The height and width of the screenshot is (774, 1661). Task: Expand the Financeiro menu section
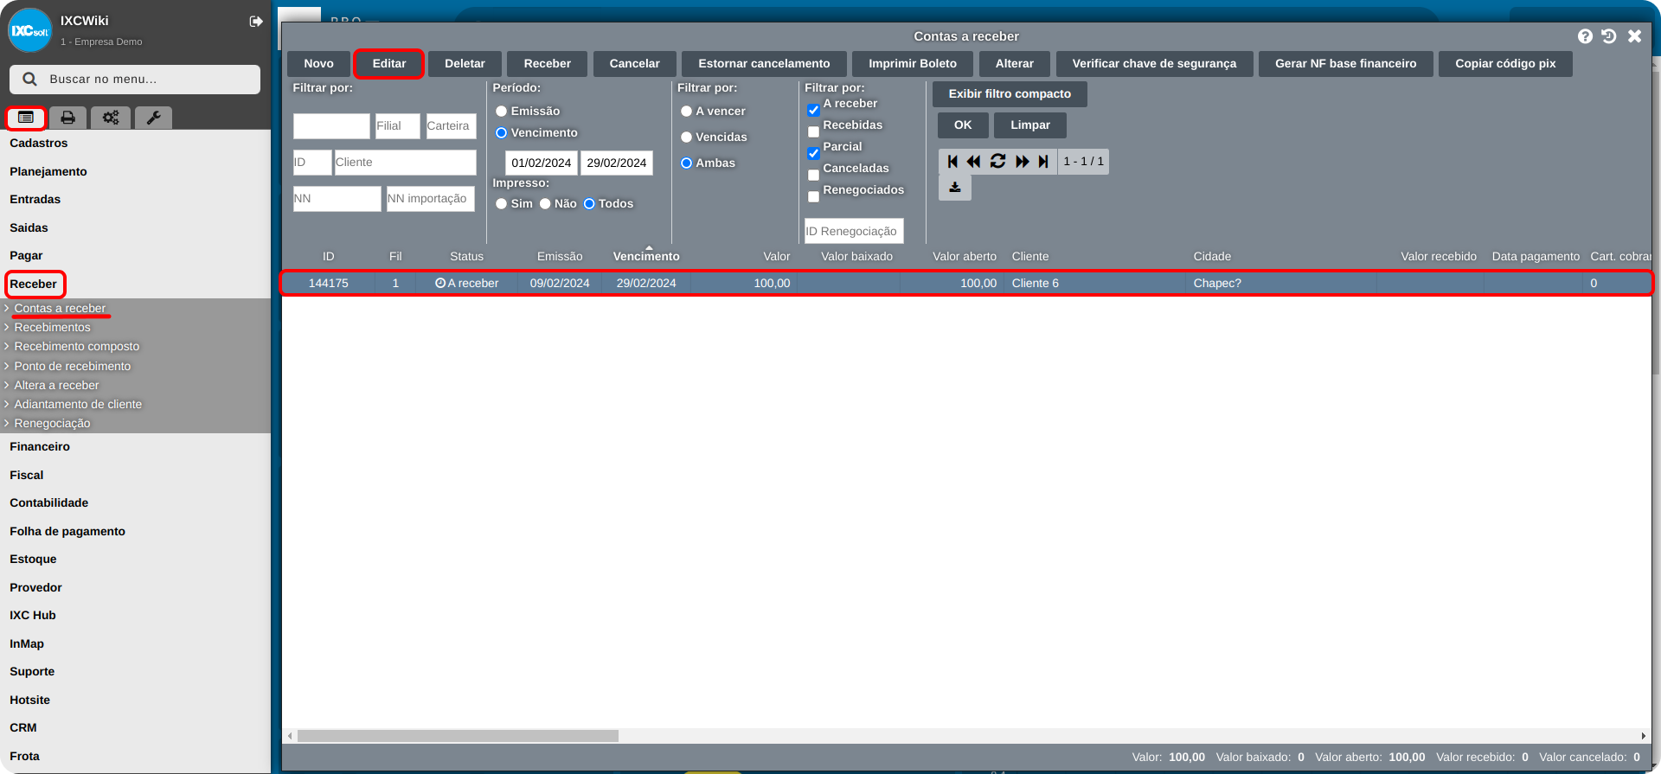(x=40, y=447)
